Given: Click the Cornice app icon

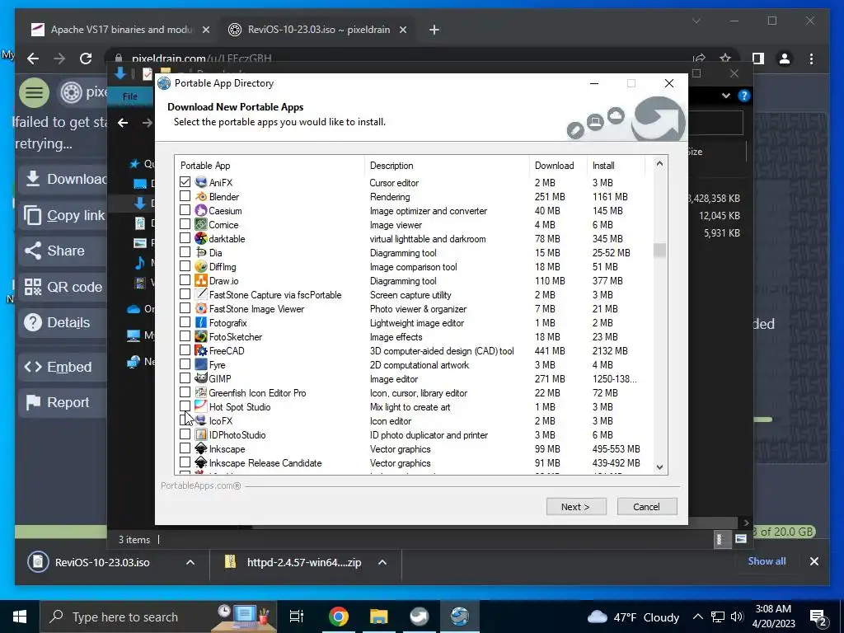Looking at the screenshot, I should tap(201, 224).
